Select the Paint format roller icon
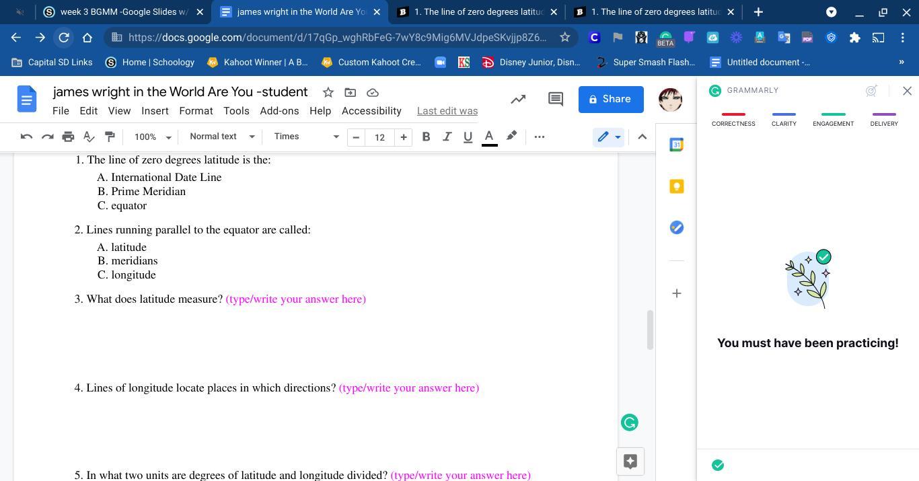 pos(110,137)
